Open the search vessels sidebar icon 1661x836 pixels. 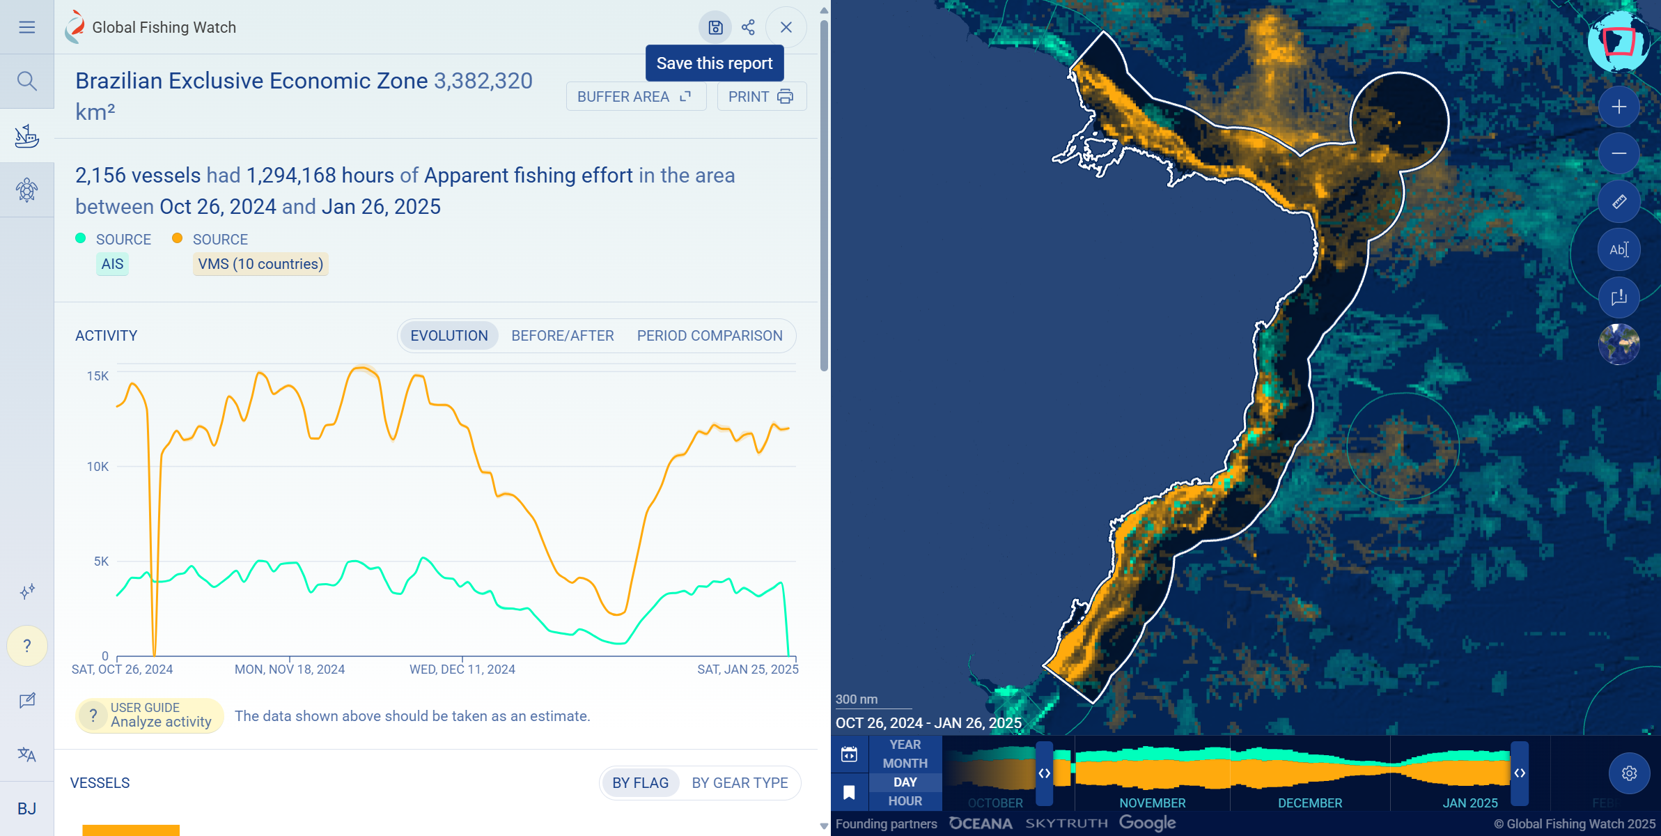pos(26,82)
